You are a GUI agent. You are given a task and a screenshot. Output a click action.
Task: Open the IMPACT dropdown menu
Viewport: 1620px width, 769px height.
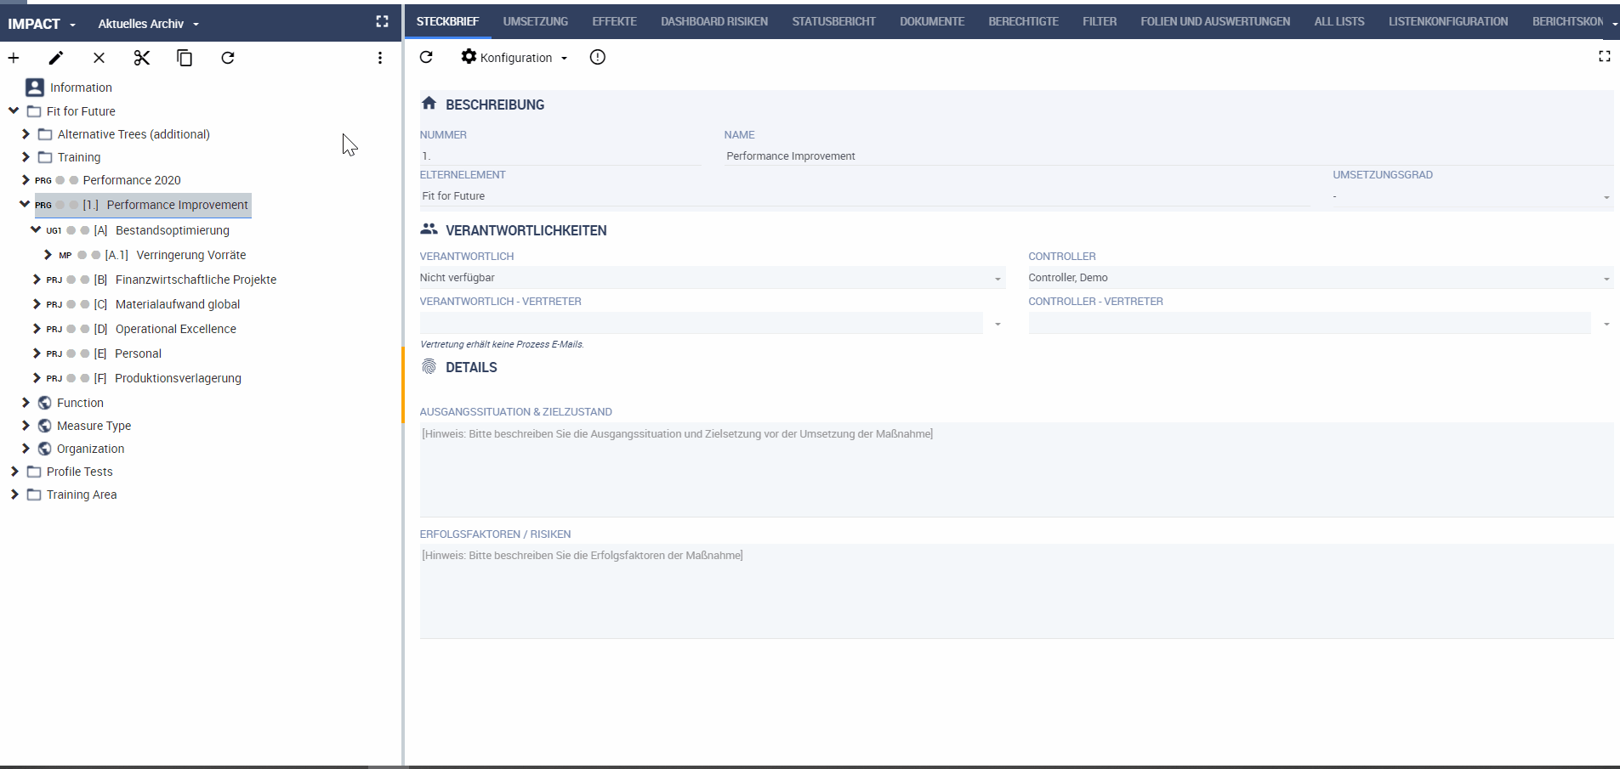pos(42,24)
